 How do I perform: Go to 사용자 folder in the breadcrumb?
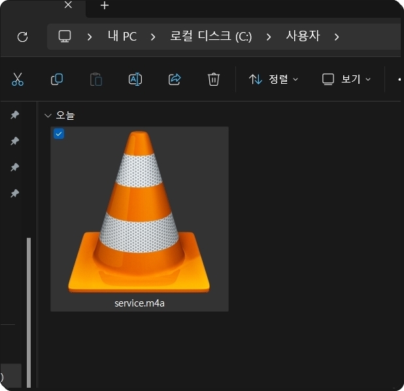(303, 36)
